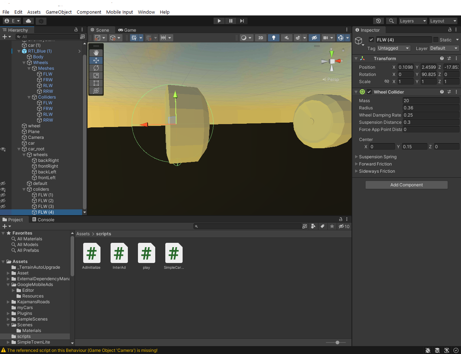The width and height of the screenshot is (461, 354).
Task: Click the scene orientation gizmo
Action: 332,61
